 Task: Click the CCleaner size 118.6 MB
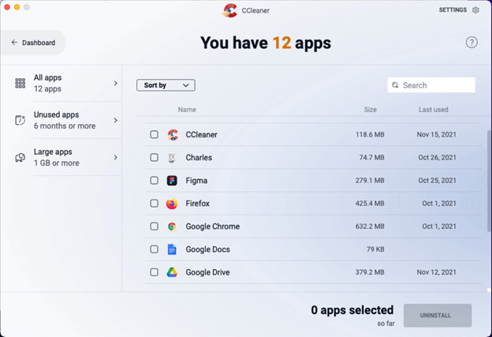tap(370, 134)
